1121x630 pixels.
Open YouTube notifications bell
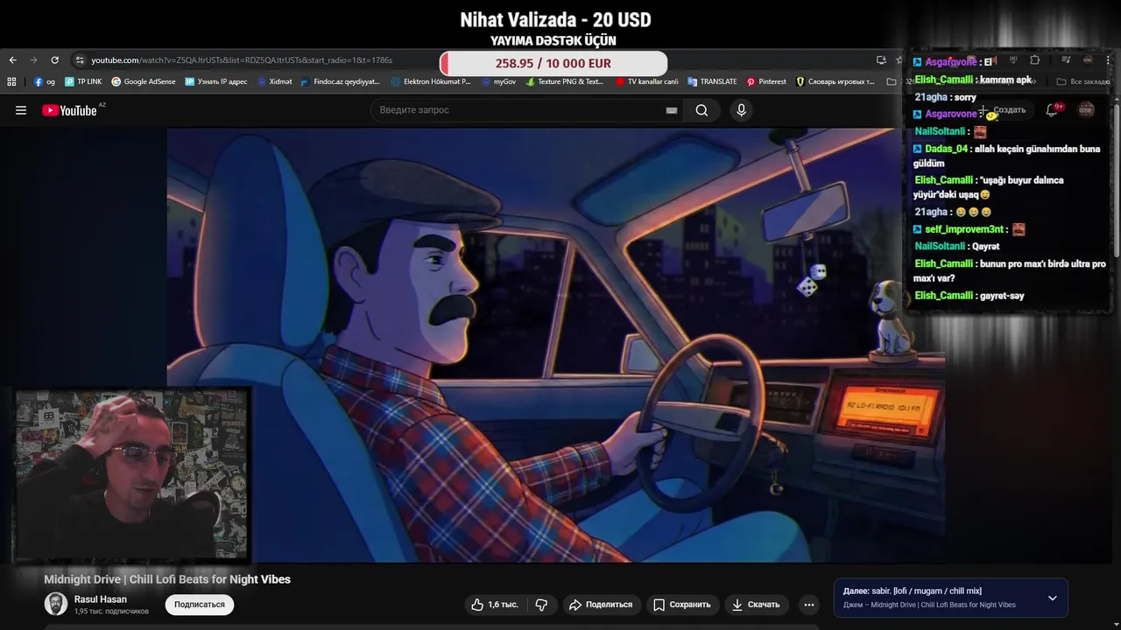1052,110
